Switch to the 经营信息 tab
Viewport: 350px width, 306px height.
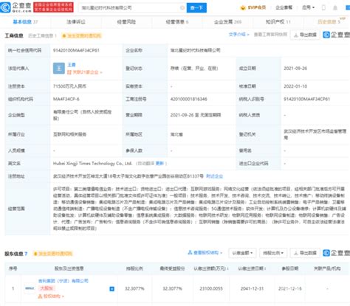tap(177, 22)
